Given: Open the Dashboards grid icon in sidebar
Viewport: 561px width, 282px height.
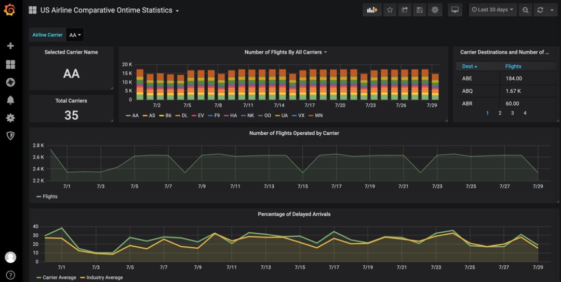Looking at the screenshot, I should pyautogui.click(x=10, y=64).
